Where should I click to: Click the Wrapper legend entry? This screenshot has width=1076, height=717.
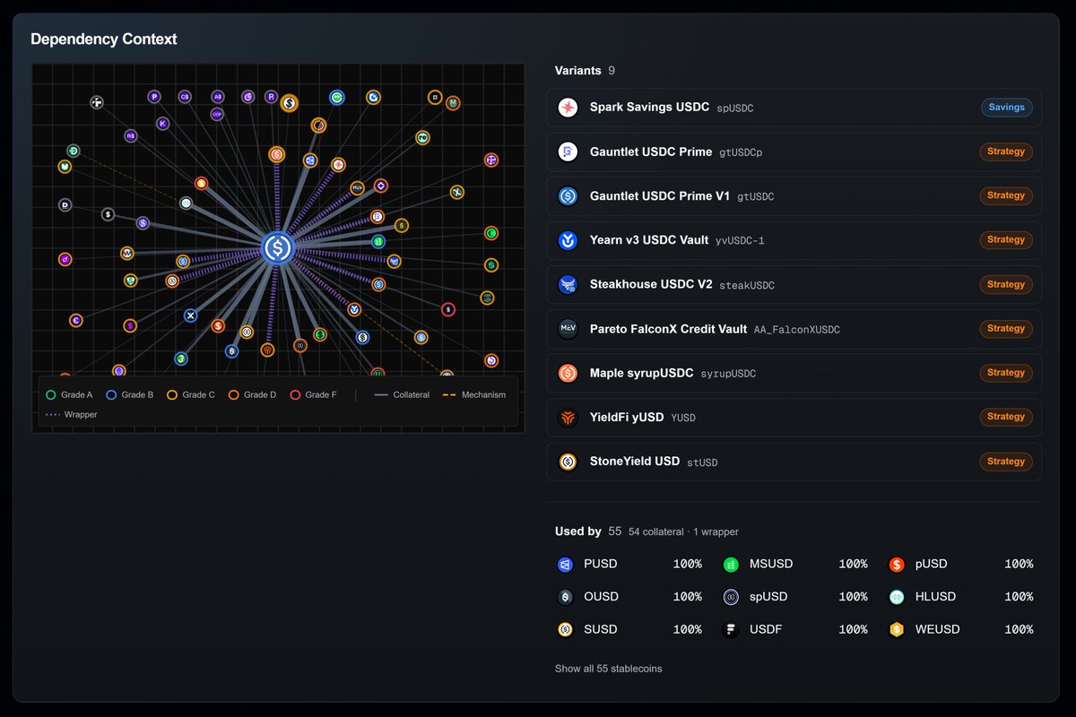[x=72, y=415]
